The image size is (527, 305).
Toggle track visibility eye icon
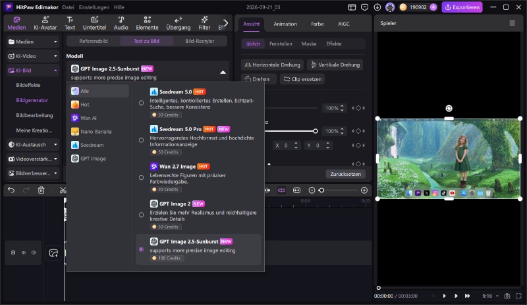point(24,252)
